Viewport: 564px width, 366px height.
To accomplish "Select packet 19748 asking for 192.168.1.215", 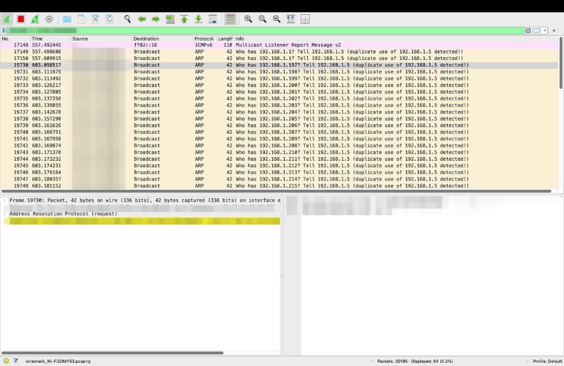I will 279,186.
